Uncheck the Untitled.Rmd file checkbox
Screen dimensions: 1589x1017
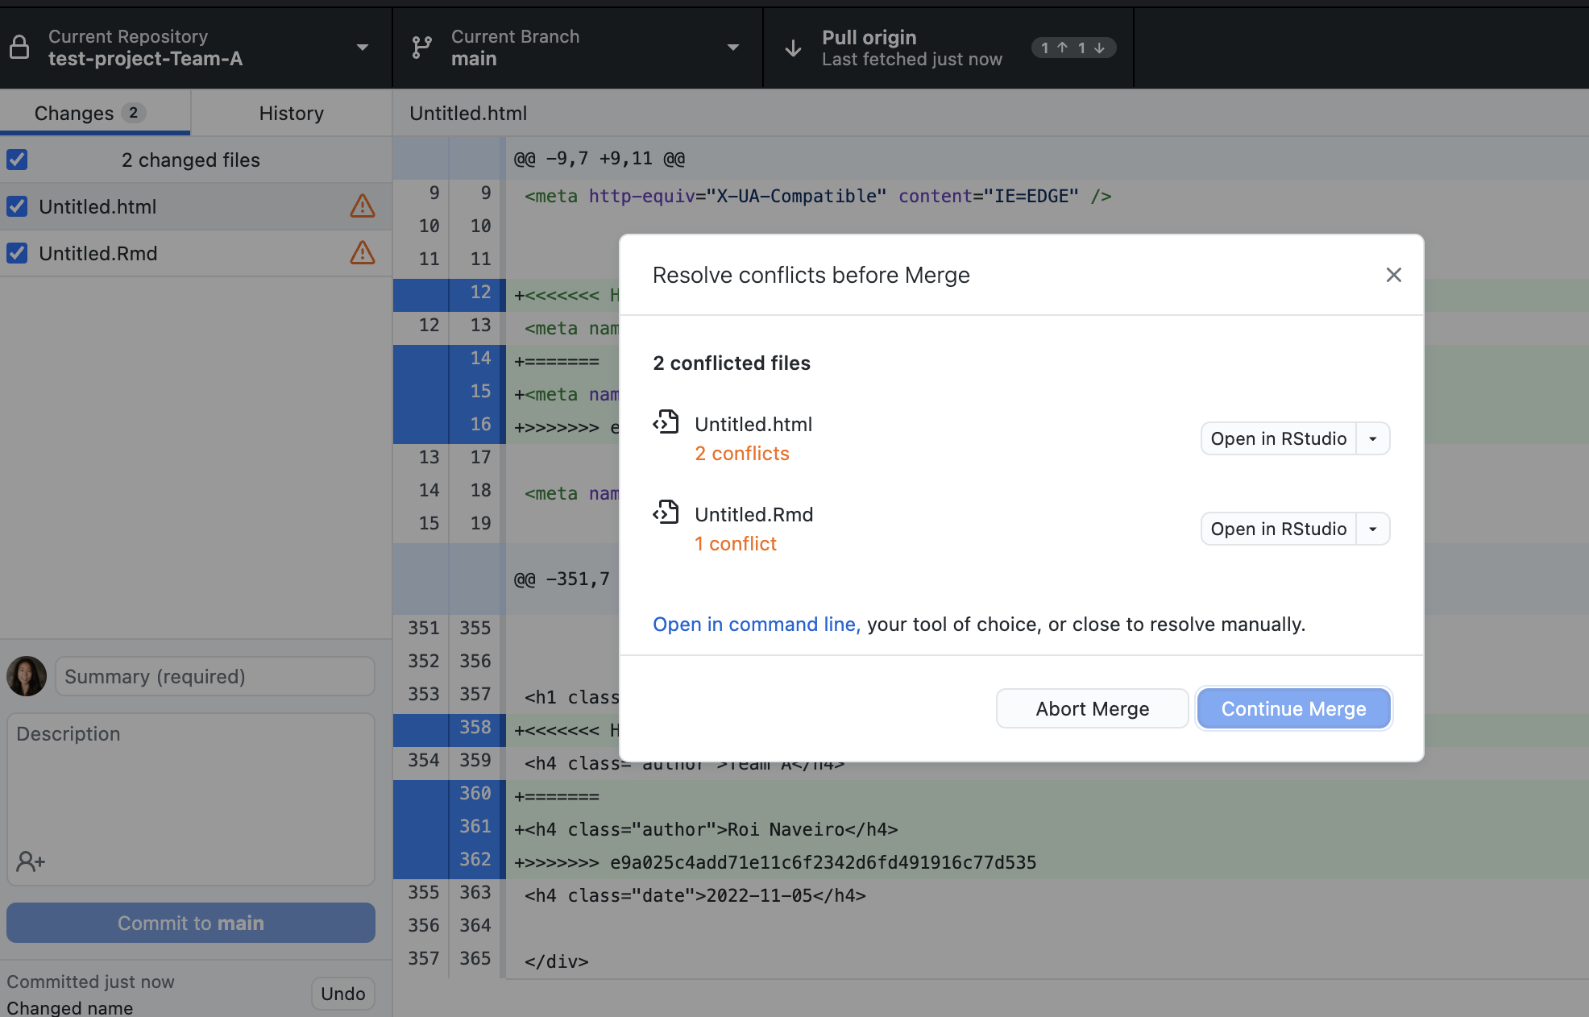[x=17, y=253]
